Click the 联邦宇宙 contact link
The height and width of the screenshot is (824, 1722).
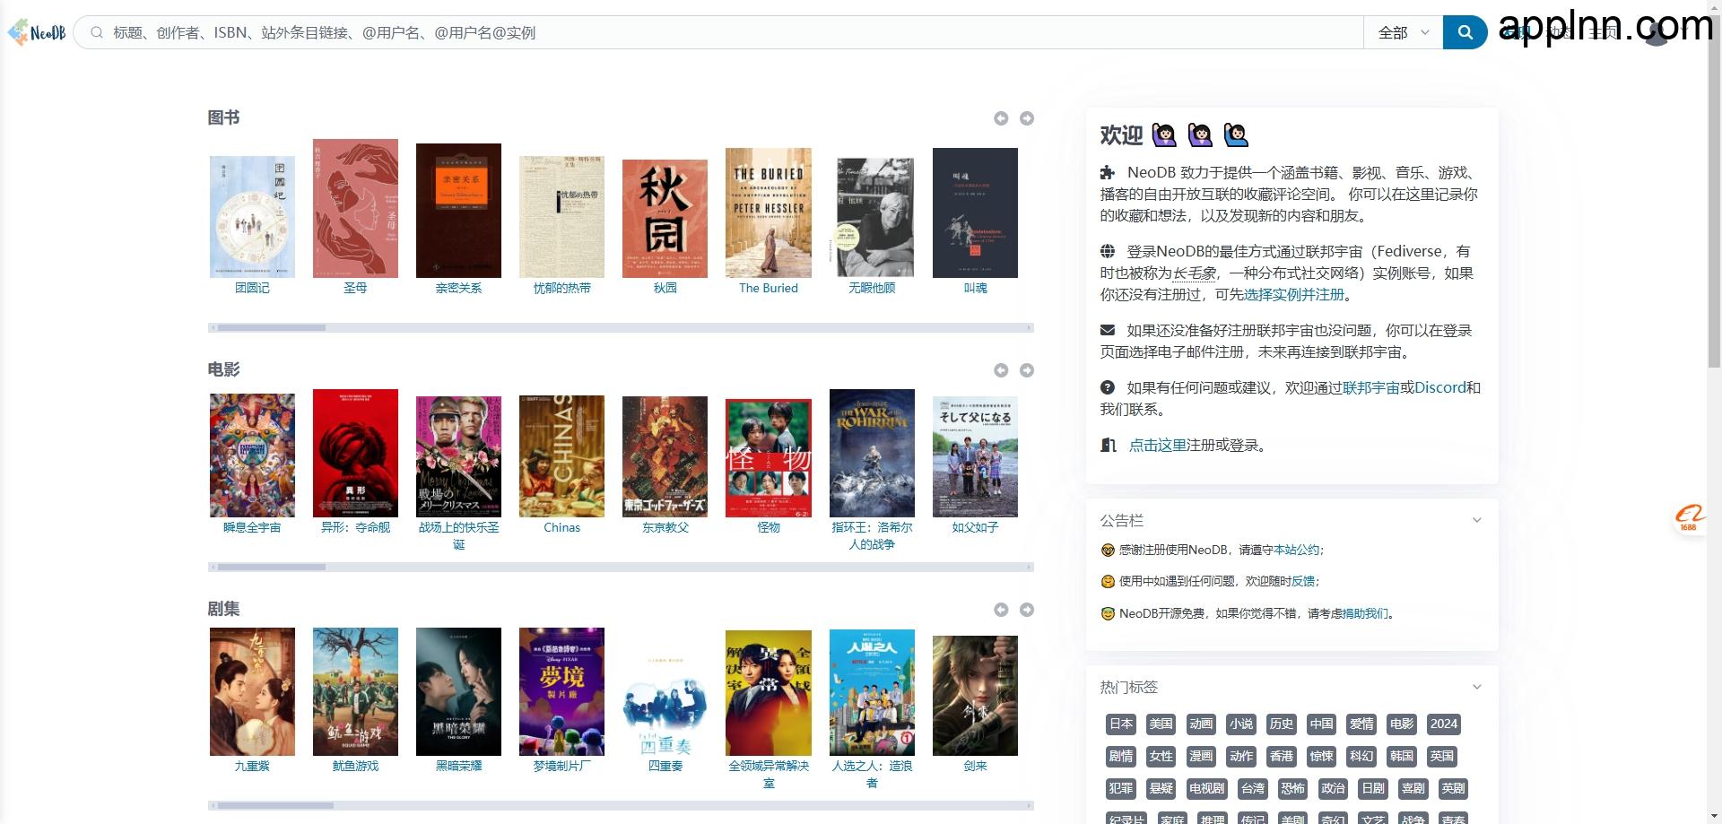[x=1370, y=387]
